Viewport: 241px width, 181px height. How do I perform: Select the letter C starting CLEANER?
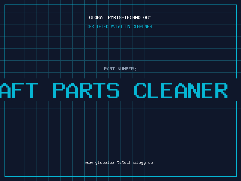coord(140,90)
